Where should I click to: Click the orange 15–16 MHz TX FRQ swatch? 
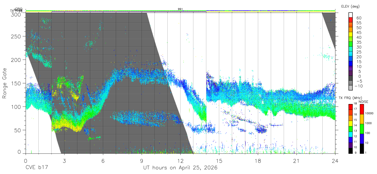(350, 118)
